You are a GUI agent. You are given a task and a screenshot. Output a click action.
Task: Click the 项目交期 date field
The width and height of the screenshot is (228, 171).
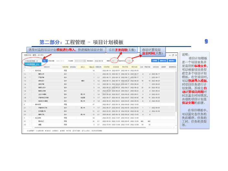pyautogui.click(x=61, y=61)
